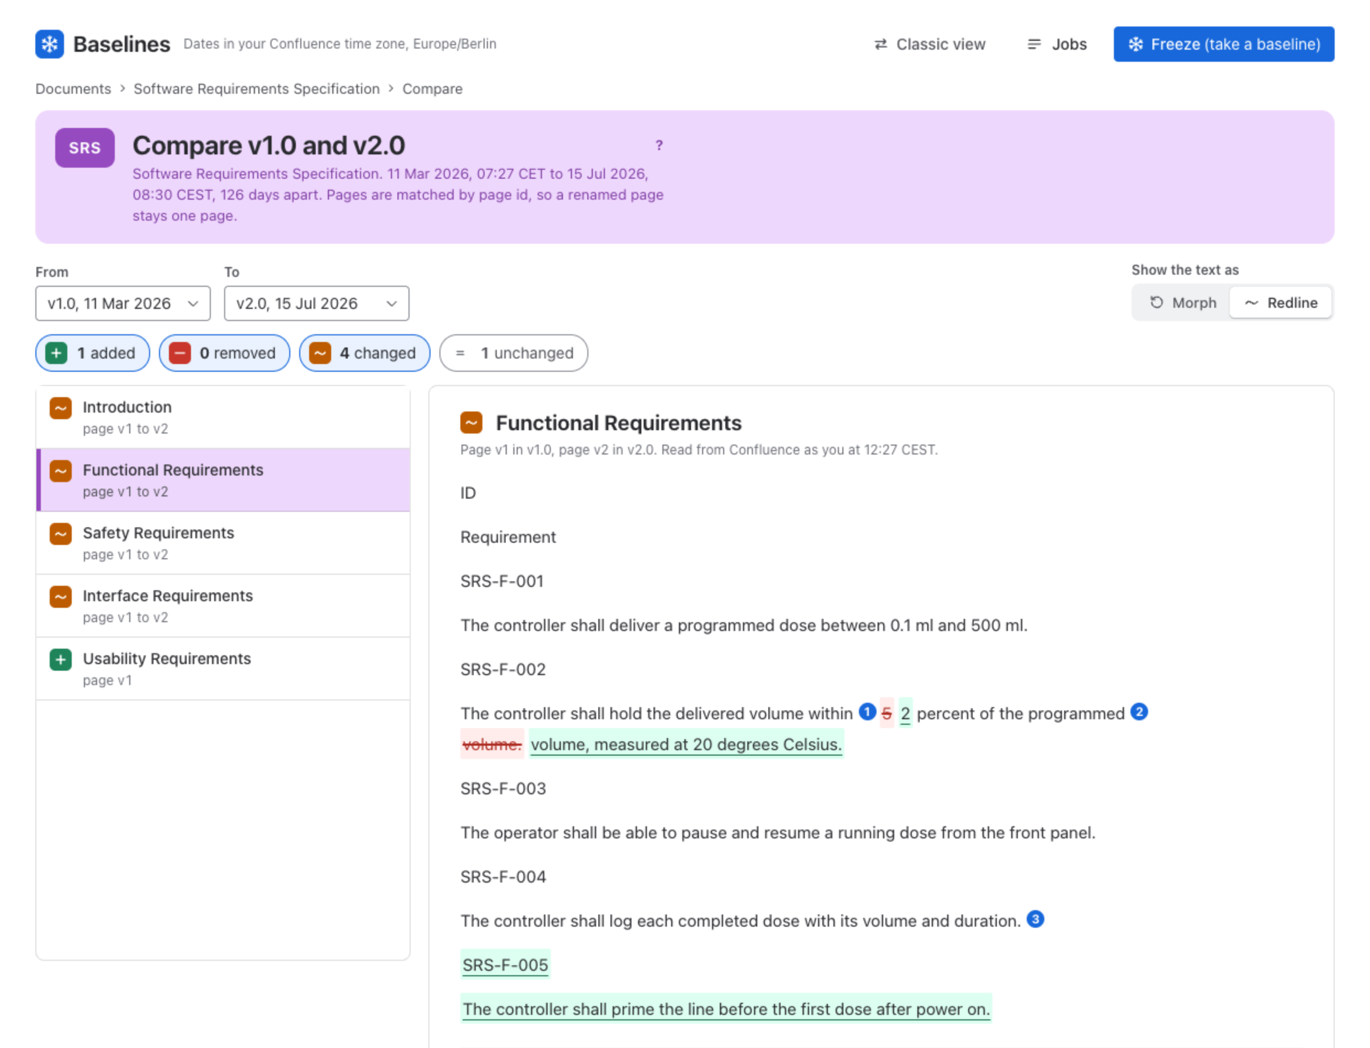Open the From baseline dropdown v1.0
Screen dimensions: 1370x1048
pyautogui.click(x=123, y=304)
